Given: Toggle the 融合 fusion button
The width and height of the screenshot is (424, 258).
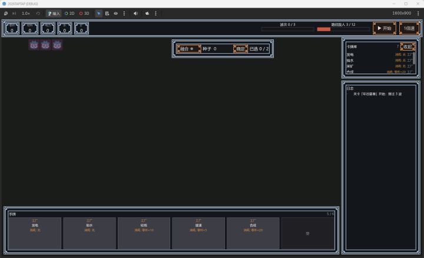Looking at the screenshot, I should pos(189,49).
